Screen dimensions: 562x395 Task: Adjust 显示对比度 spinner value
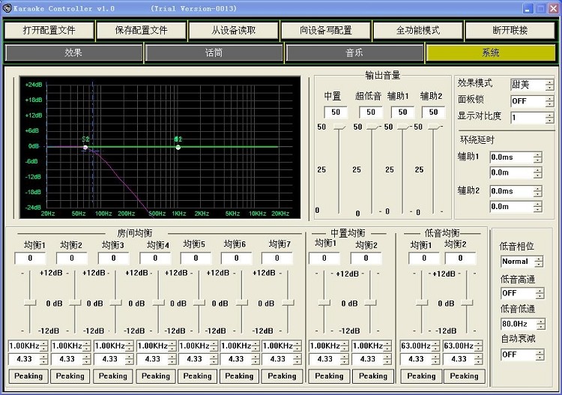[532, 118]
